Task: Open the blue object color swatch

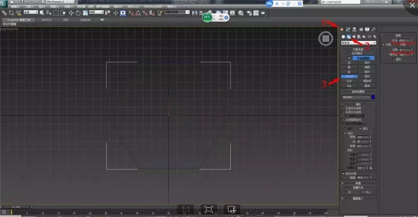Action: pyautogui.click(x=373, y=97)
